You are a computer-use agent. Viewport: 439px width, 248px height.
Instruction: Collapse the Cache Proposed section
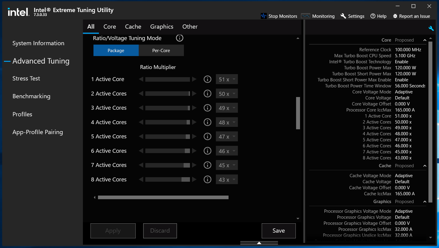click(x=425, y=166)
